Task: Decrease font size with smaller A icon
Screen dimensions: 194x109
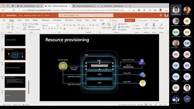Action: (x=68, y=25)
